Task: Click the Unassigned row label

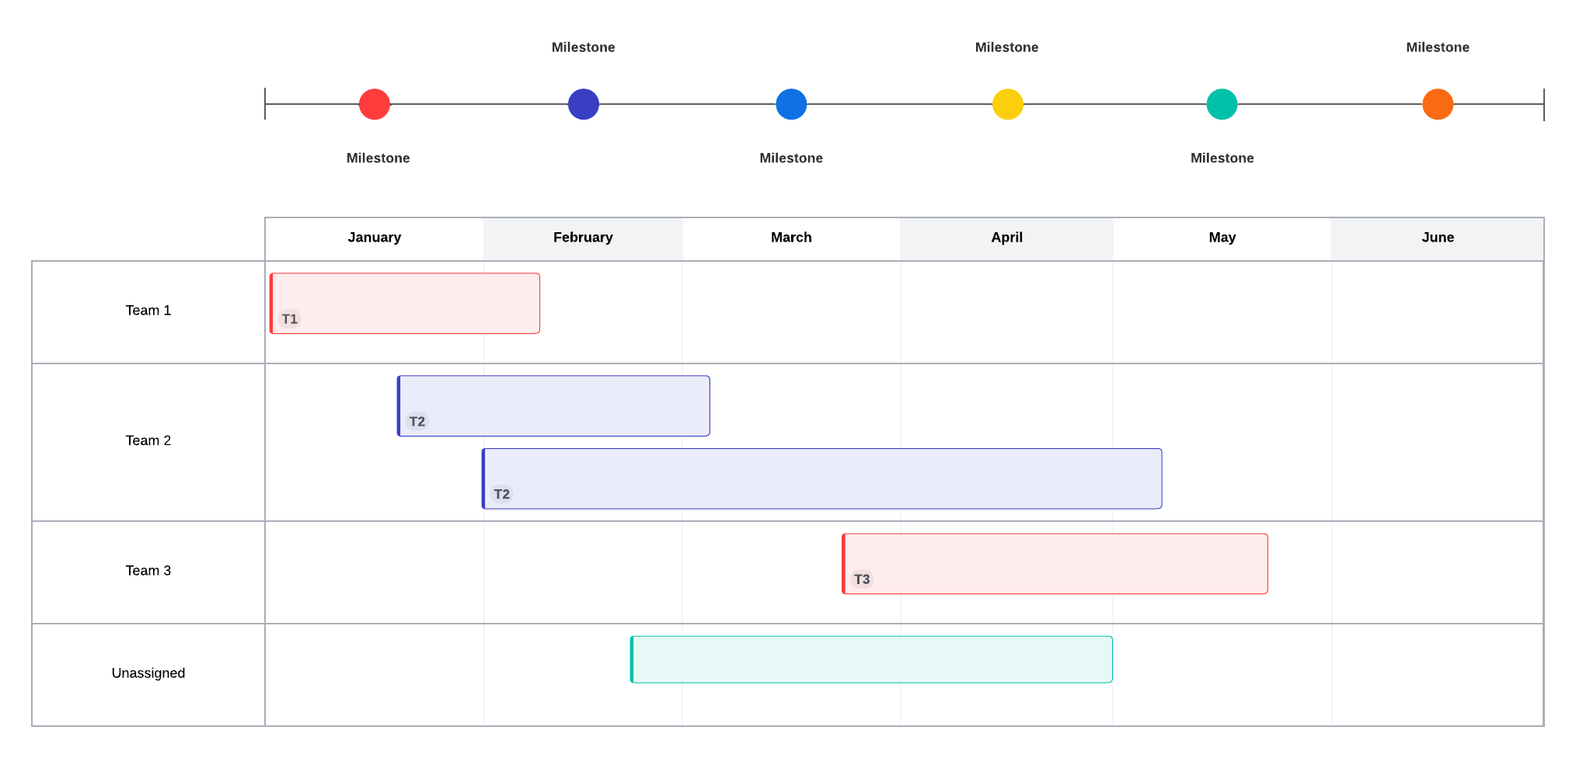Action: 148,673
